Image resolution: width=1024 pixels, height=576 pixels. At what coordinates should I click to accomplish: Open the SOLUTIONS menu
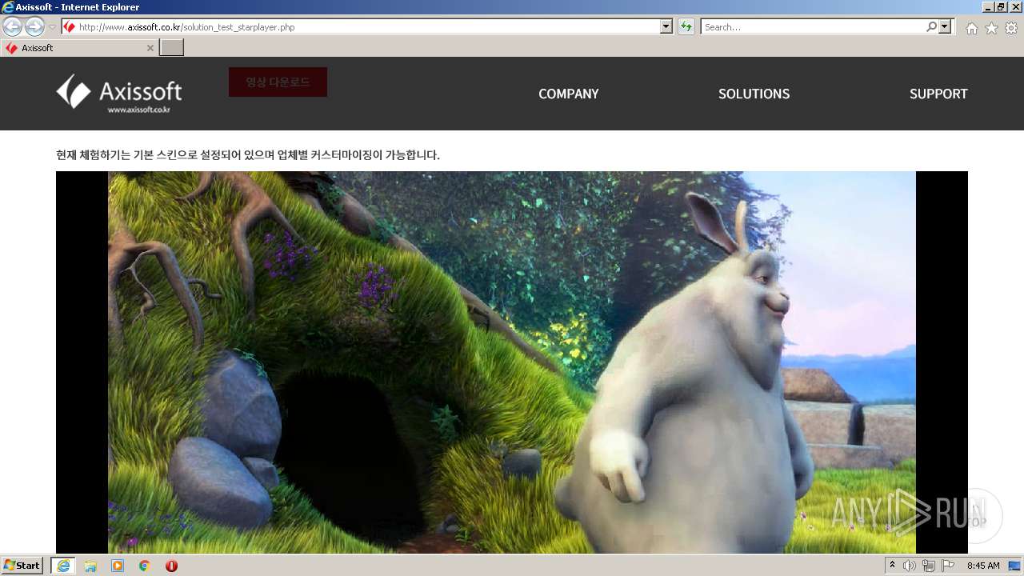(754, 94)
